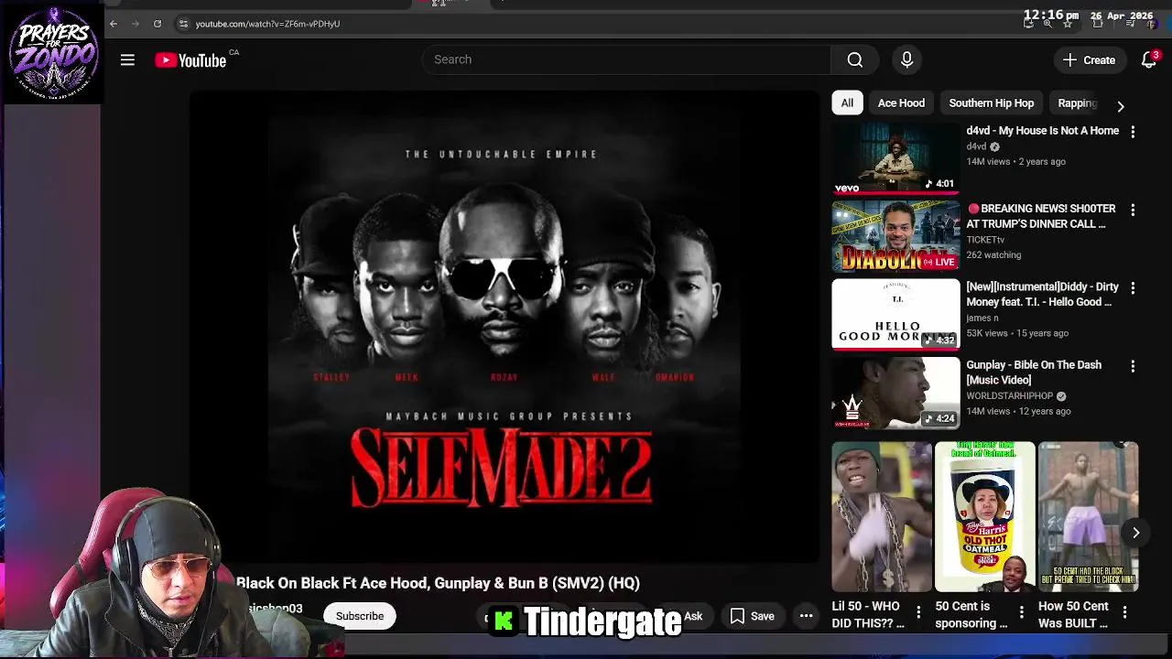
Task: Open the notifications bell
Action: coord(1148,59)
